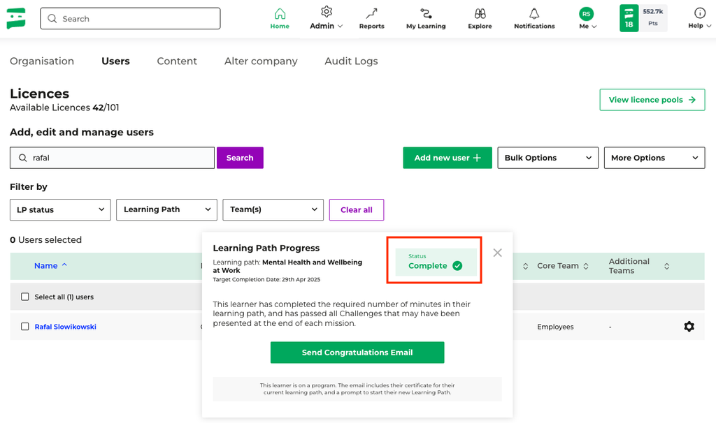
Task: Open the More Options dropdown
Action: 654,158
